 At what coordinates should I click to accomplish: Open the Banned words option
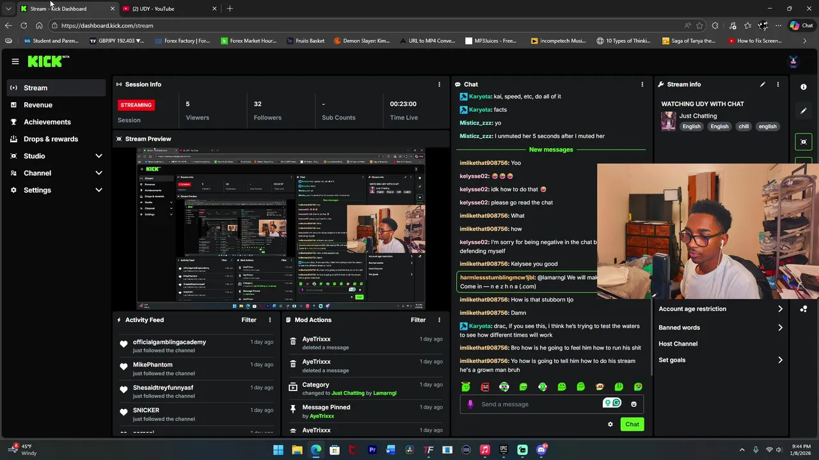[x=721, y=328]
